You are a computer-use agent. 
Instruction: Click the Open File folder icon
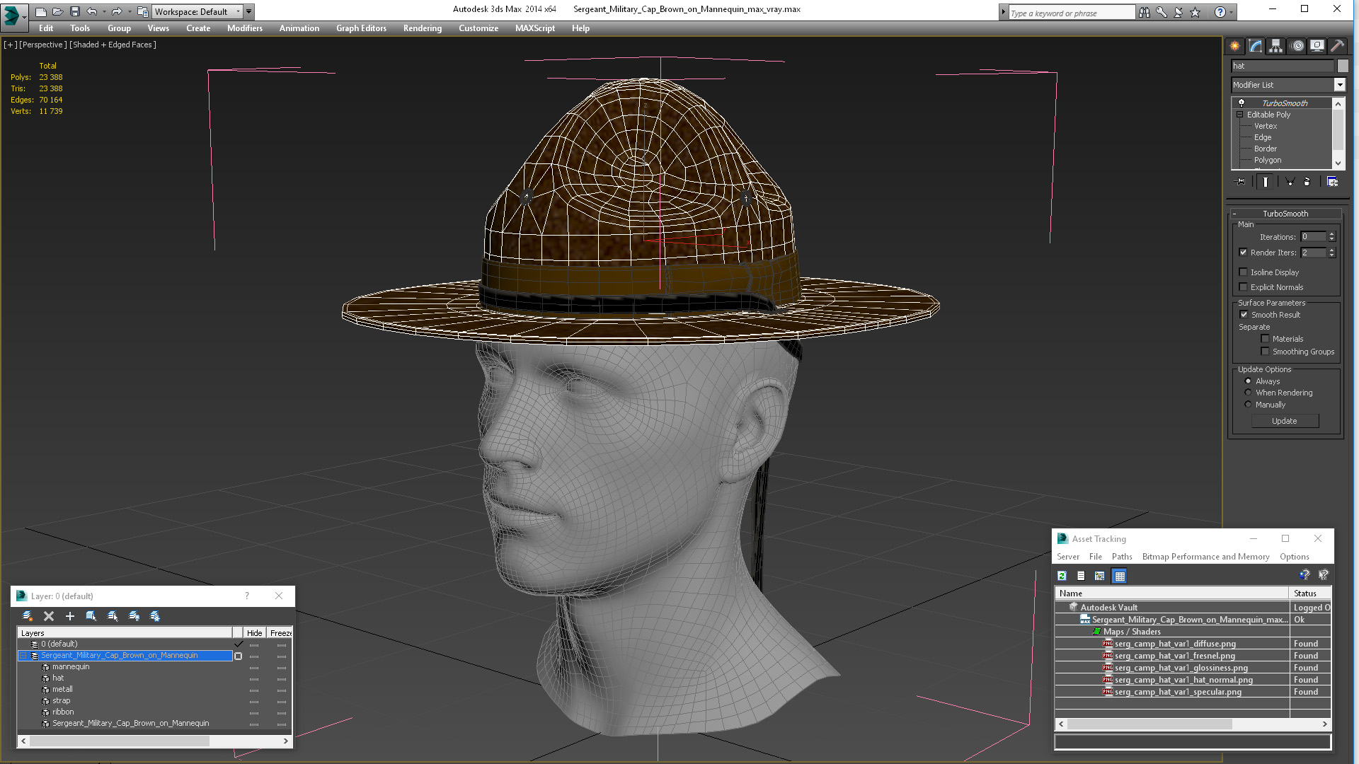tap(57, 11)
